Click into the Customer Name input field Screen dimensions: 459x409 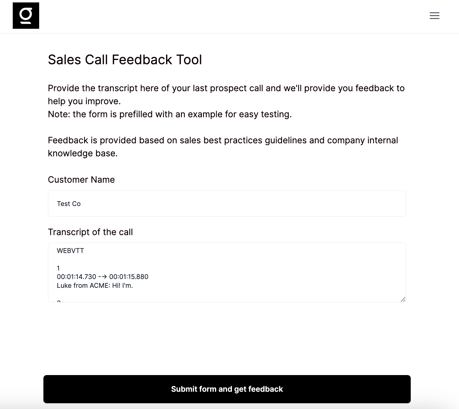coord(227,204)
